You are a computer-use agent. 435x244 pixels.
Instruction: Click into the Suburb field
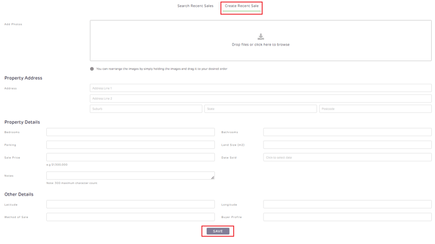146,108
